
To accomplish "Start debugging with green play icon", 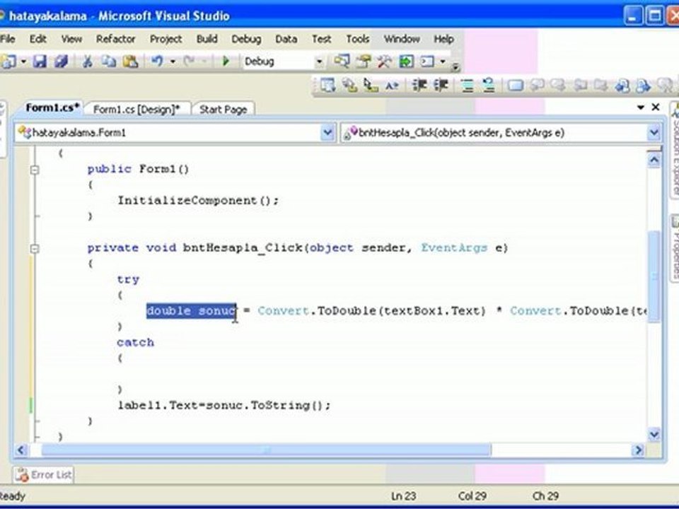I will tap(226, 62).
